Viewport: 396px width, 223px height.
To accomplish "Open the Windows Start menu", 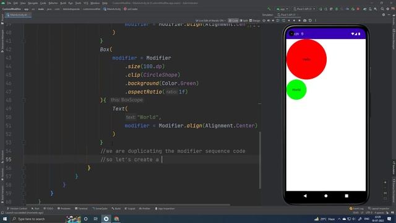I will 5,219.
